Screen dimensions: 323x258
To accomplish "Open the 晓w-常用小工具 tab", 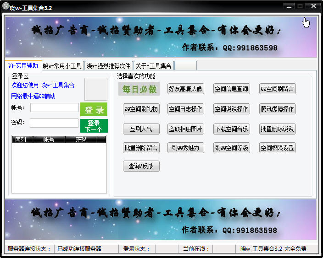I will click(62, 66).
